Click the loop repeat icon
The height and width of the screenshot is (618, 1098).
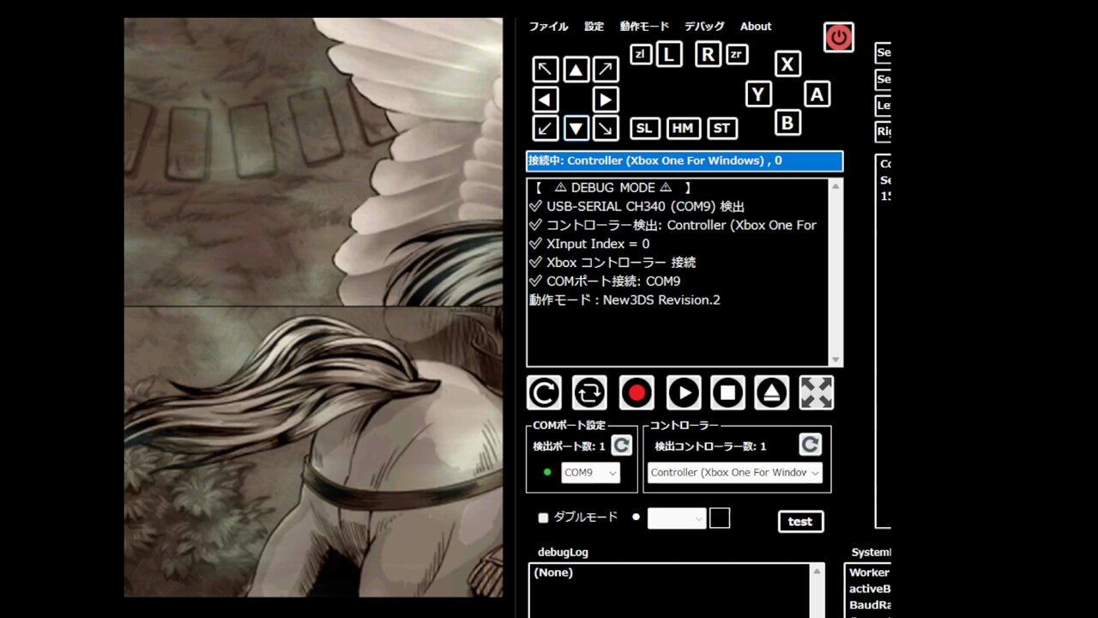click(x=590, y=393)
